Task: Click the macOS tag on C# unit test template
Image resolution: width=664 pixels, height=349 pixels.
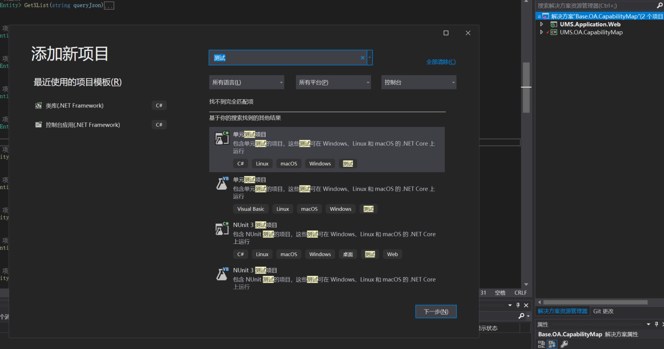Action: pos(289,163)
